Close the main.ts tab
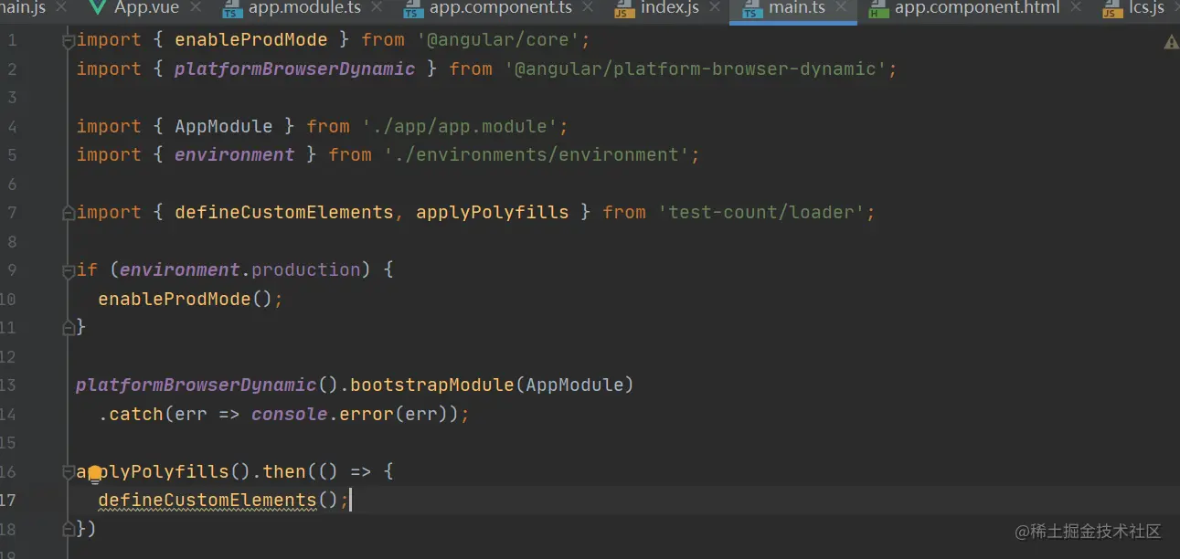1180x559 pixels. click(841, 8)
